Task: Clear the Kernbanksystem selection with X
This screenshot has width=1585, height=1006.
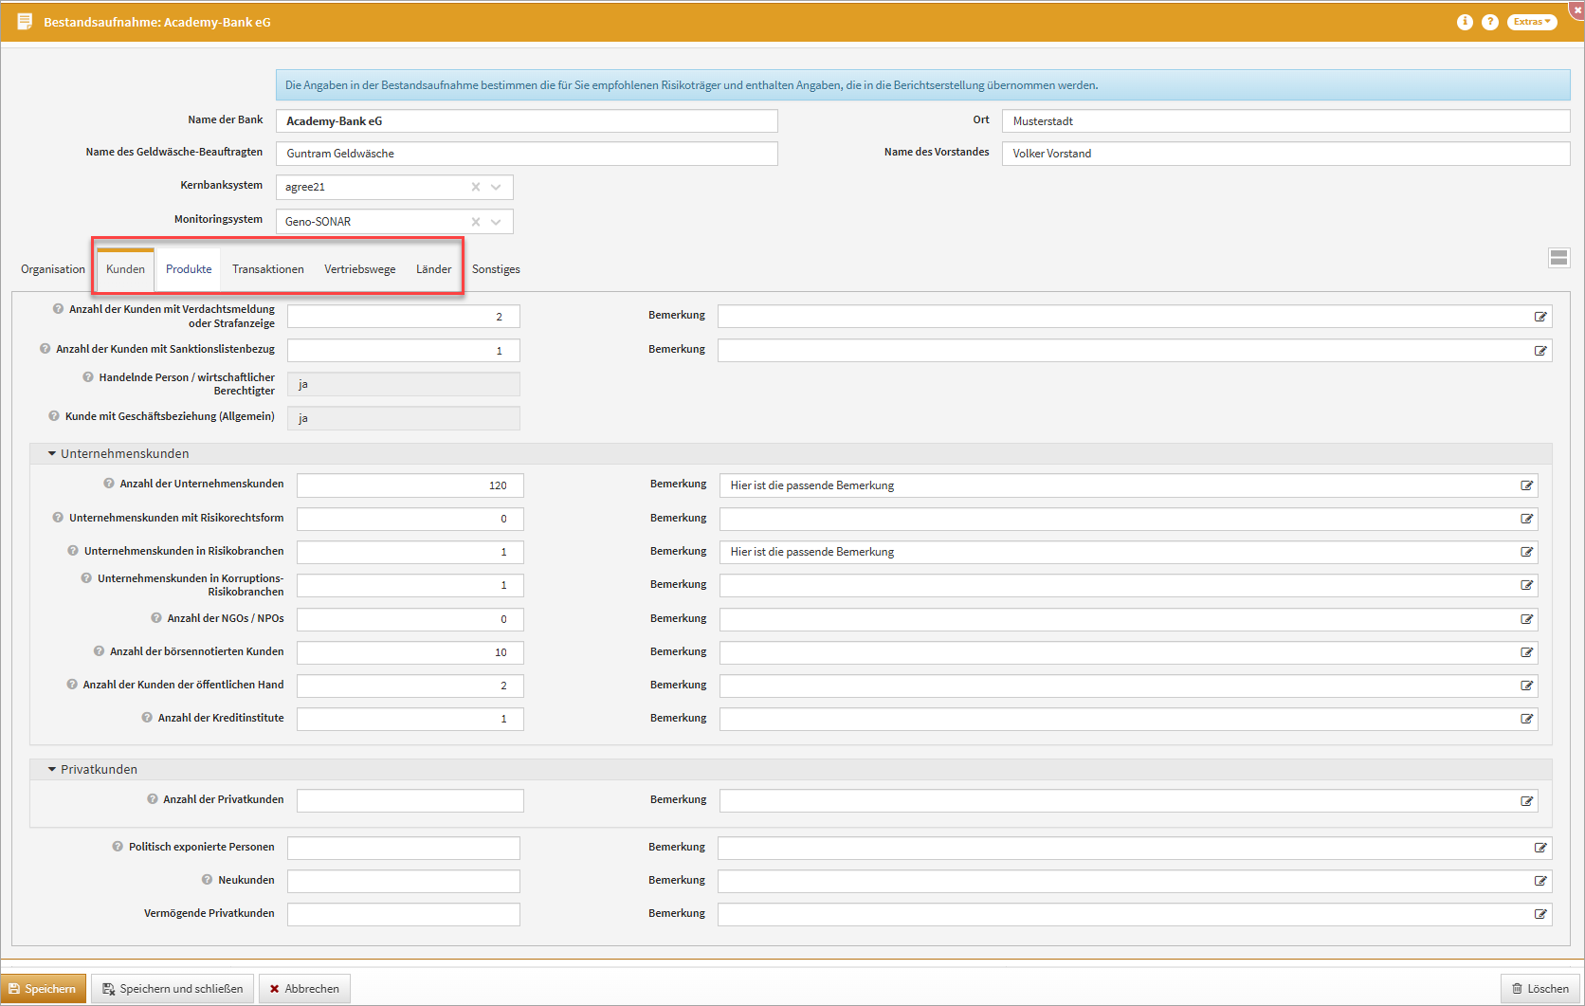Action: coord(476,187)
